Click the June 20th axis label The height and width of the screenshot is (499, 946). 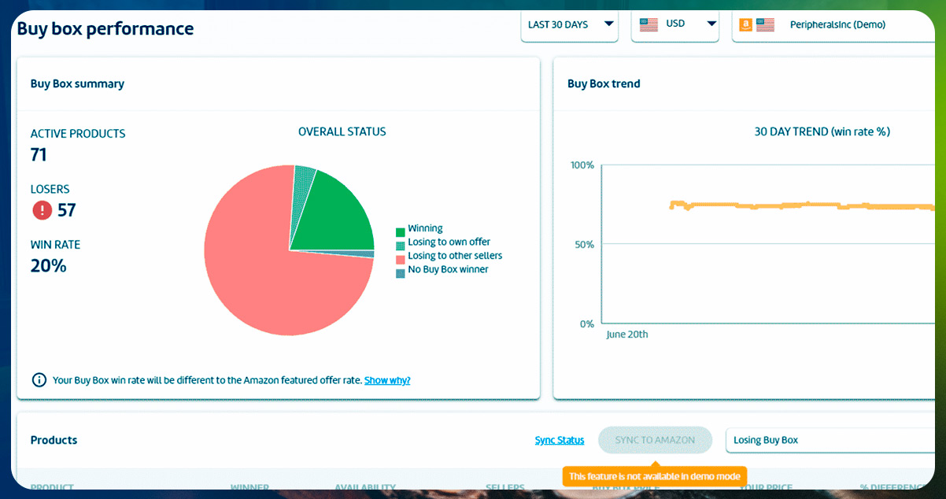(x=627, y=335)
